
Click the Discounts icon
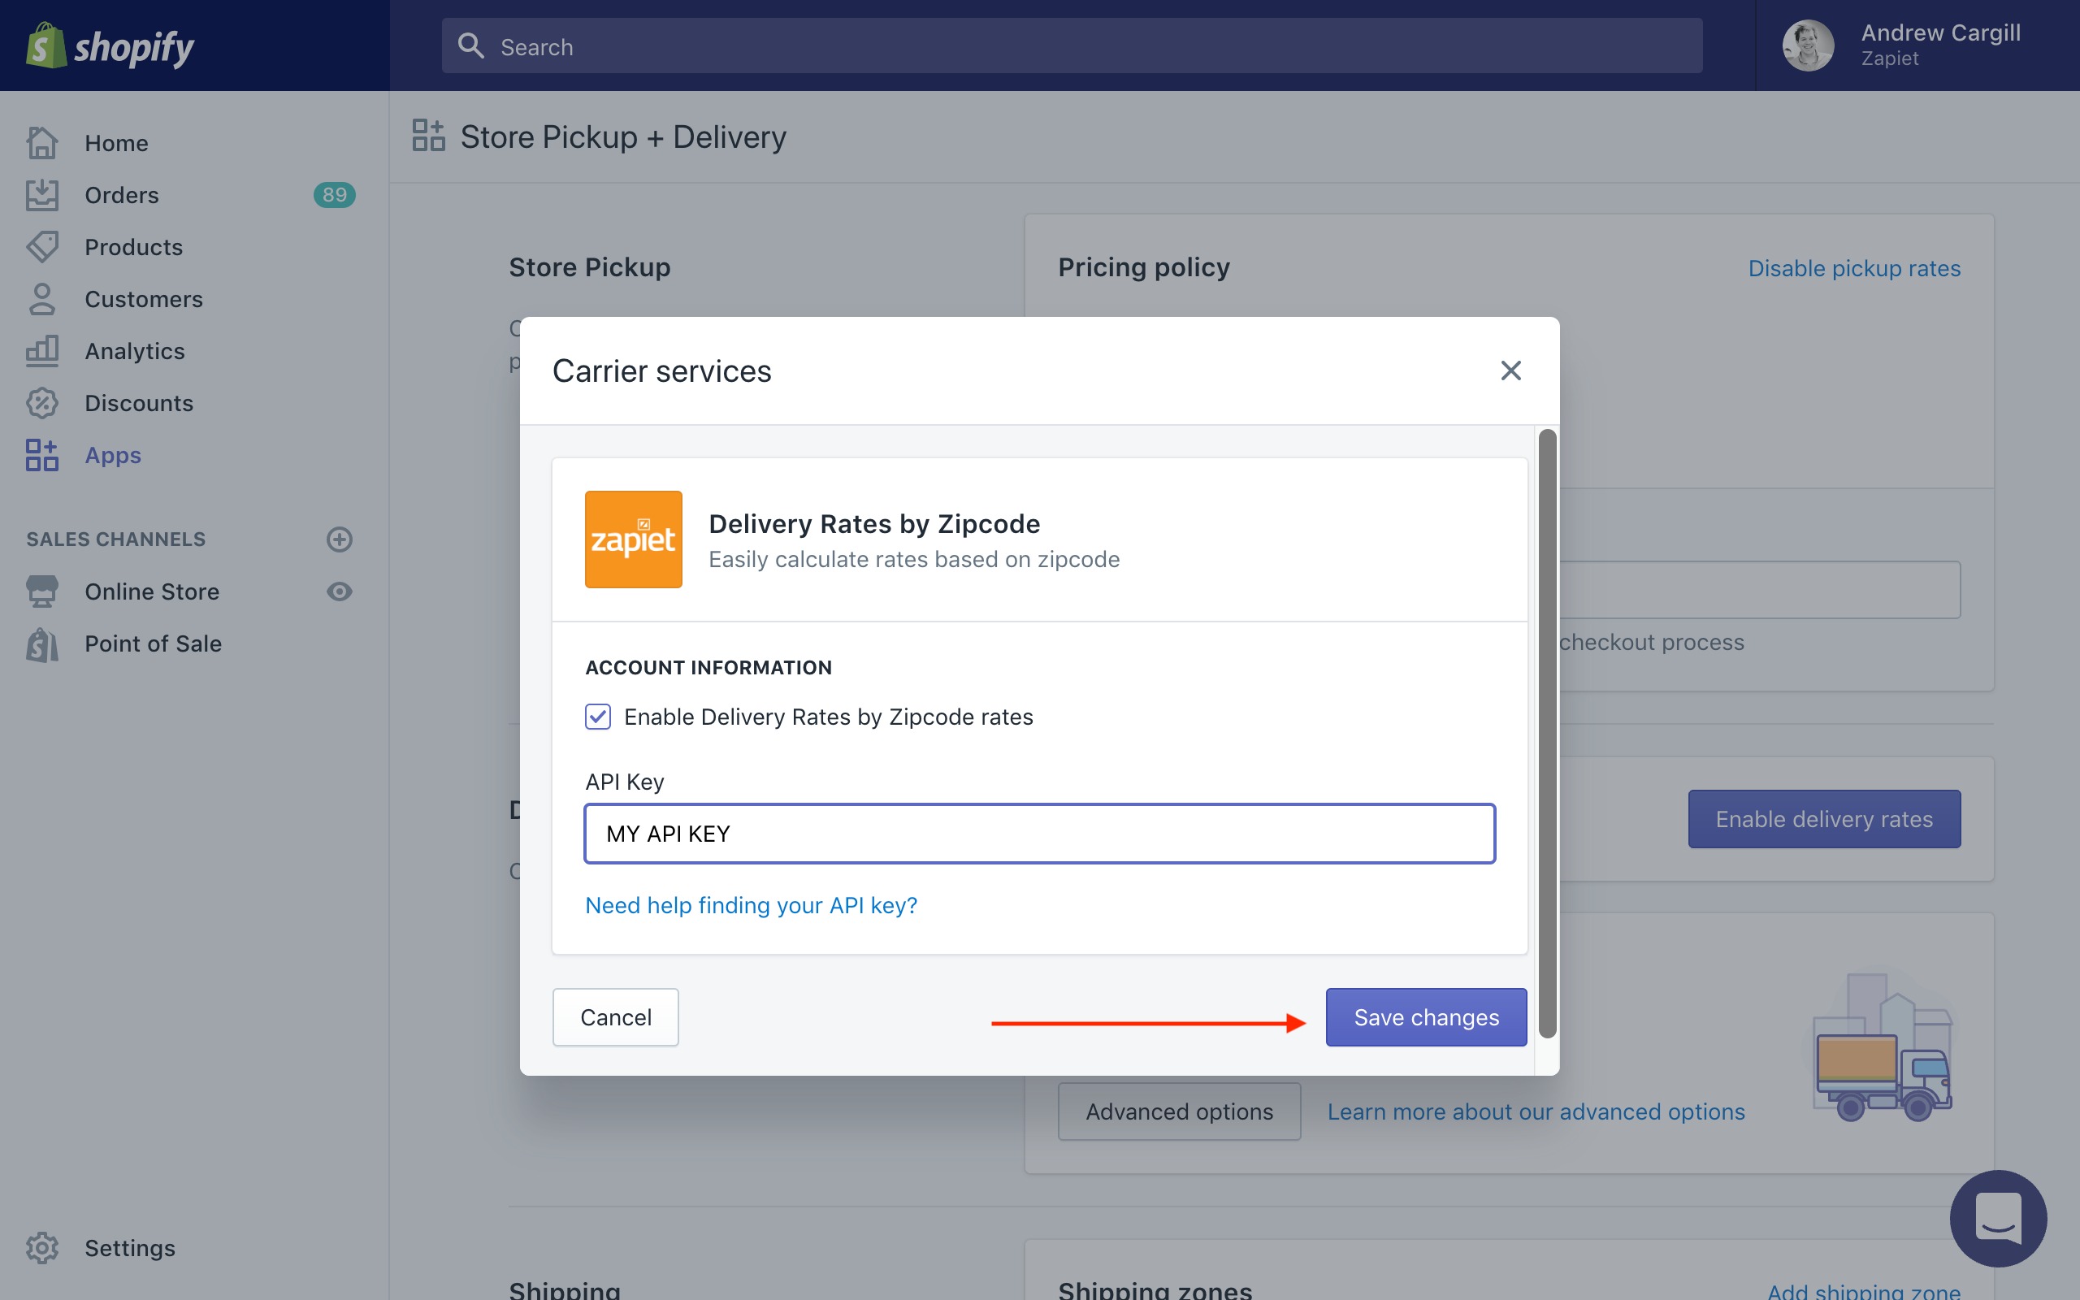point(42,403)
